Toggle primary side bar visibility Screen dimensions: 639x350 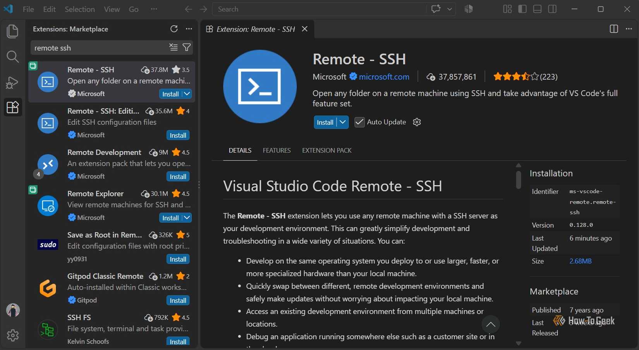[522, 9]
